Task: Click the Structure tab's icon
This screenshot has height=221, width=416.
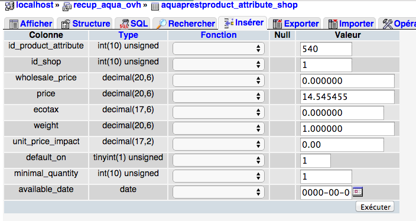Action: (66, 24)
